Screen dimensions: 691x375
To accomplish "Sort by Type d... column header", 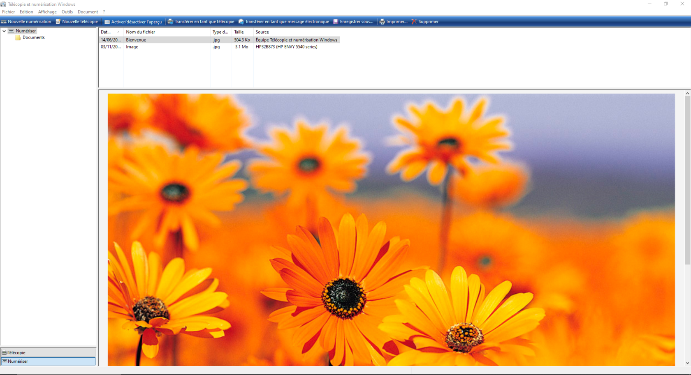I will pyautogui.click(x=221, y=32).
